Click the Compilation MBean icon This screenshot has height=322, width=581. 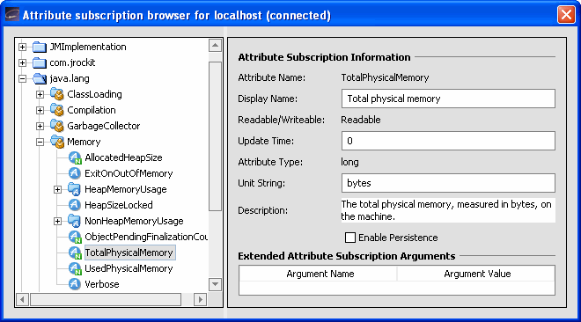coord(57,110)
